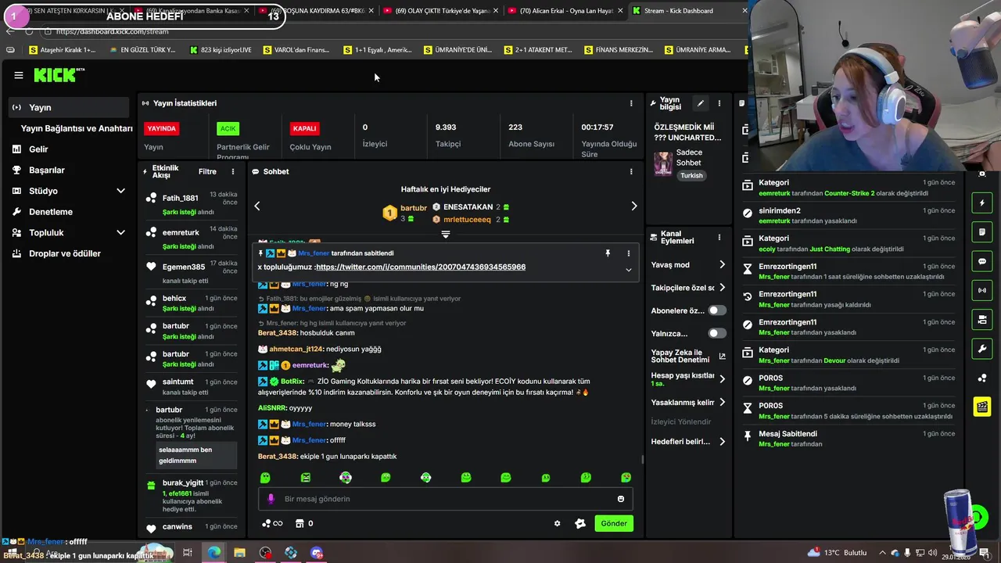Expand the Topluluk sidebar section
The image size is (1001, 563).
[120, 232]
